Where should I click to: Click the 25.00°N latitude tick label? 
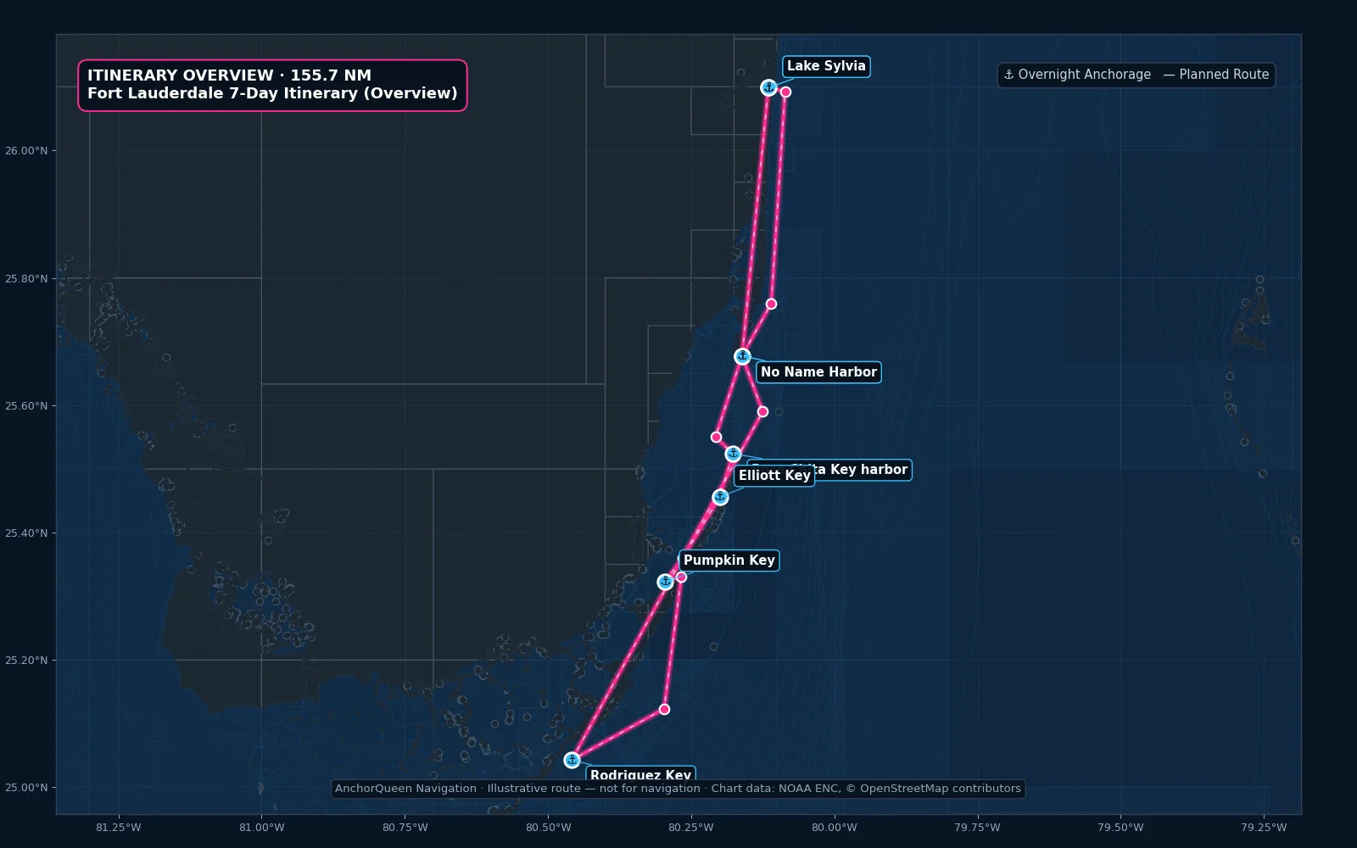pyautogui.click(x=26, y=787)
